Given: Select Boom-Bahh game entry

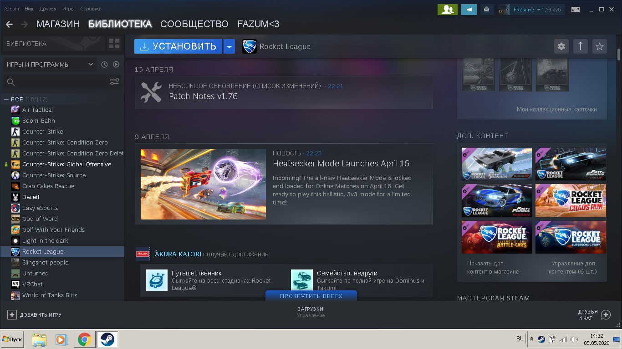Looking at the screenshot, I should [62, 120].
